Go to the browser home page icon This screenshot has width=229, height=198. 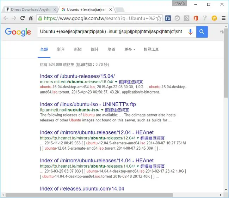pos(31,18)
